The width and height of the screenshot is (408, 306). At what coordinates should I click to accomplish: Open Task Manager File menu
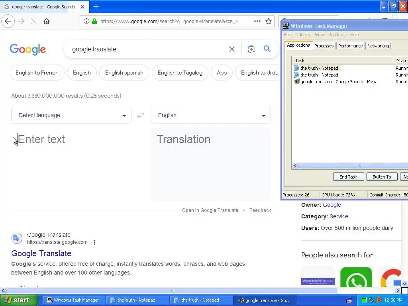287,35
